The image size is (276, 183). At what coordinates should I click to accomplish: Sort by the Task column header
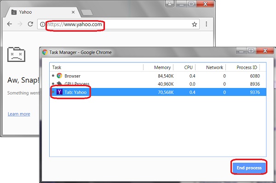[x=97, y=67]
